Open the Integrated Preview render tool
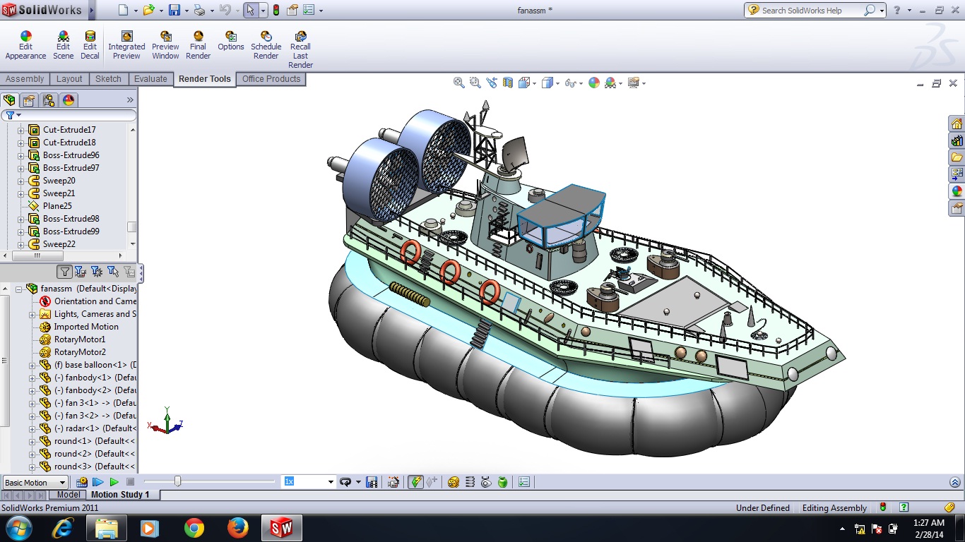Screen dimensions: 965x542 coord(126,37)
